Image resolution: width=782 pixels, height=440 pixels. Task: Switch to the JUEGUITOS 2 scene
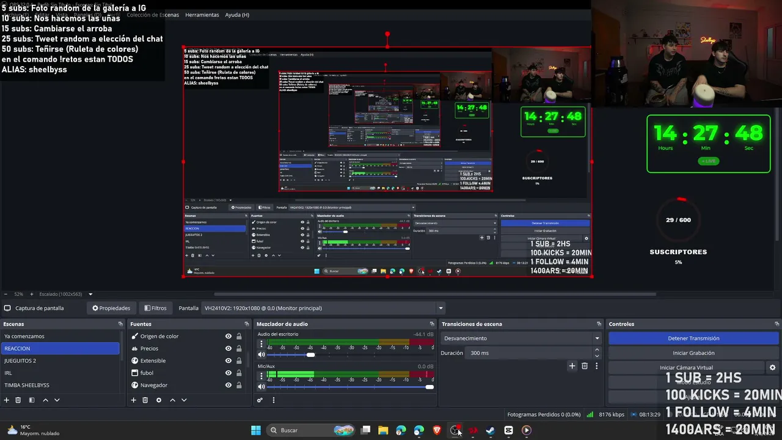pos(60,361)
